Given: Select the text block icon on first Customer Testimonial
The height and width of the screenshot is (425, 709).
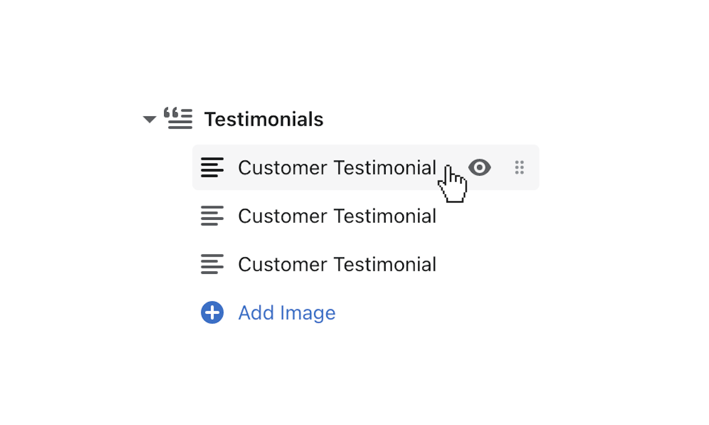Looking at the screenshot, I should [x=212, y=167].
